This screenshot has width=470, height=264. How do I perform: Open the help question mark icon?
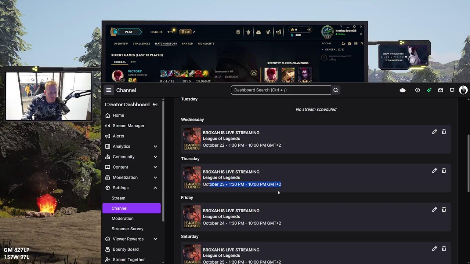click(417, 90)
